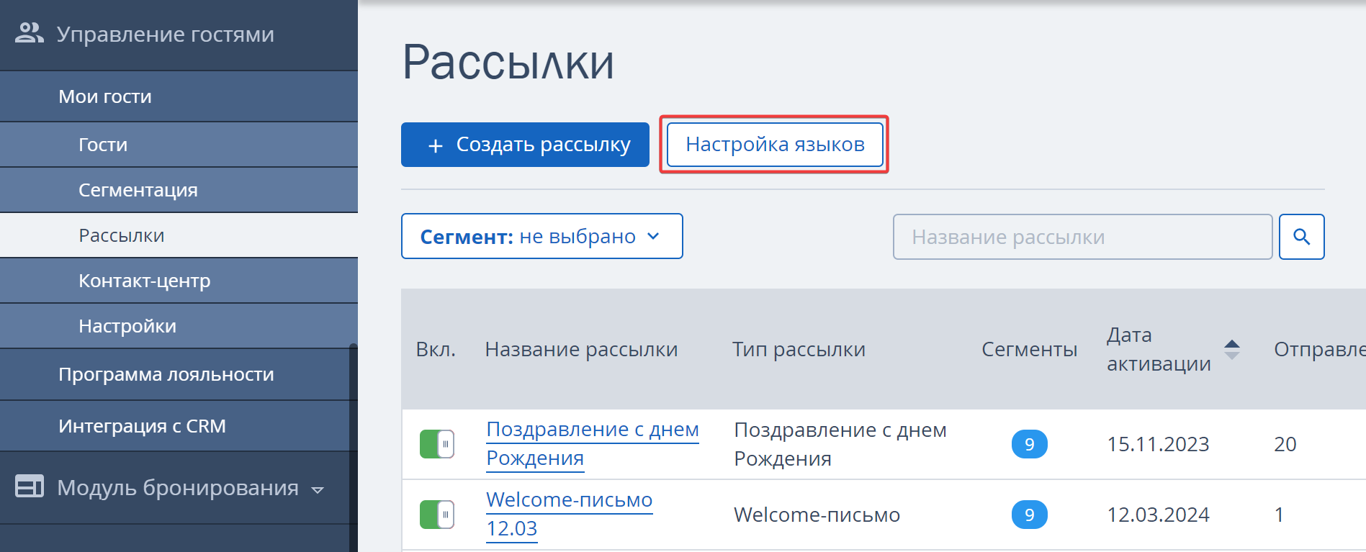Click date cell 15.11.2023
Viewport: 1366px width, 552px height.
[1158, 444]
